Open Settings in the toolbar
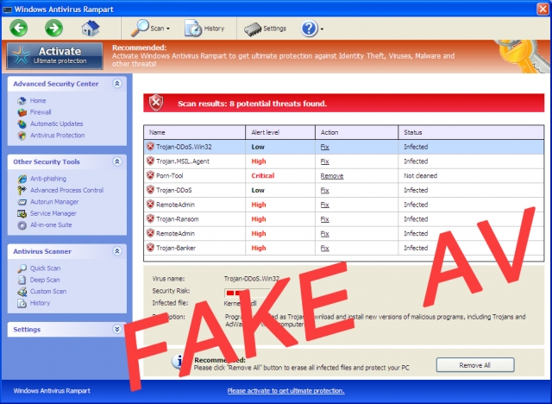 click(265, 28)
